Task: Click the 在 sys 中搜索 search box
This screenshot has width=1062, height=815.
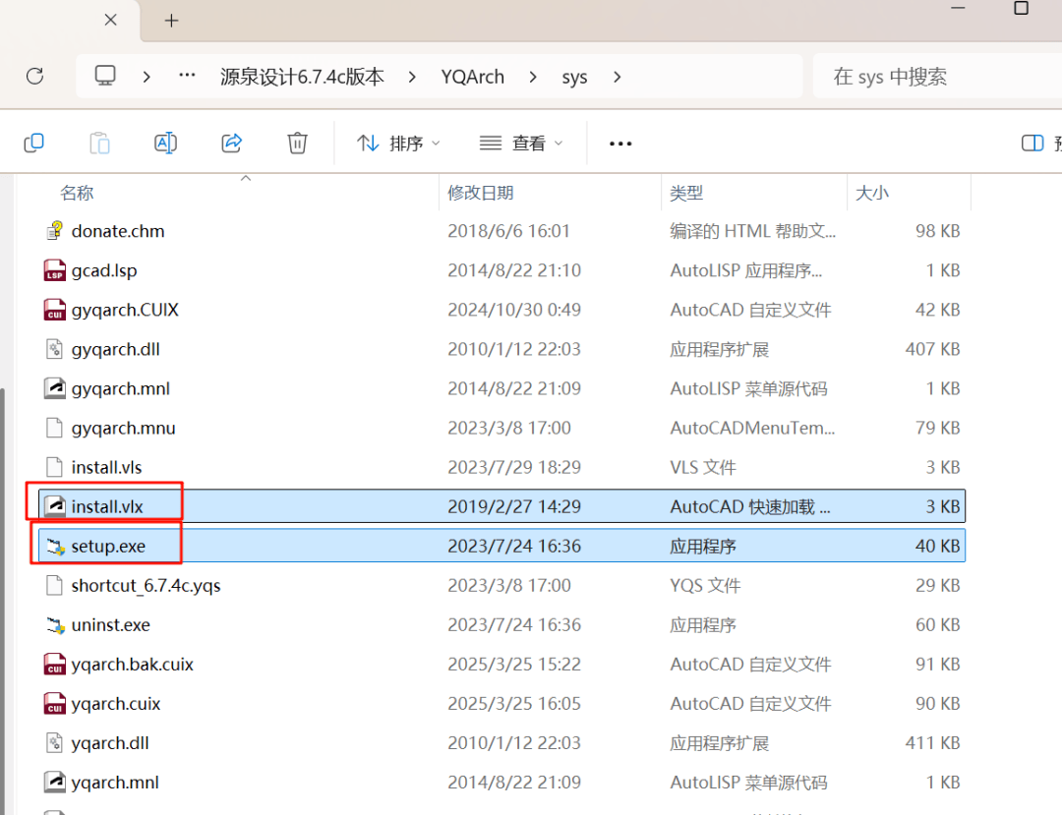Action: (924, 77)
